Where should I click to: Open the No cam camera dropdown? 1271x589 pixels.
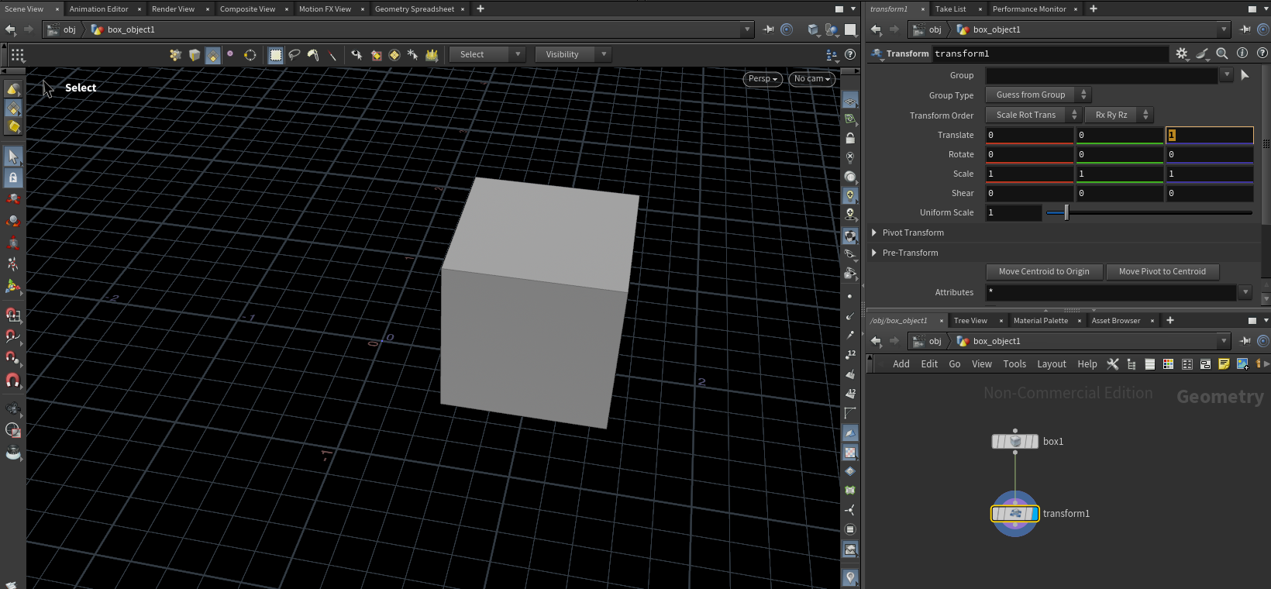pos(811,78)
